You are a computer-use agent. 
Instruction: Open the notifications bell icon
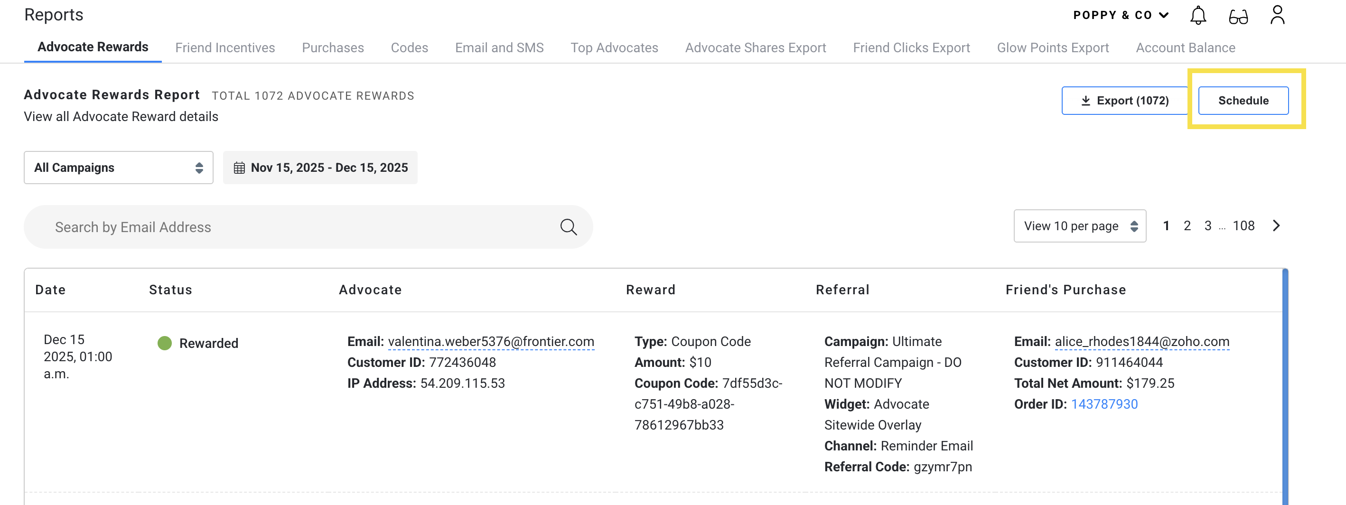pyautogui.click(x=1197, y=16)
